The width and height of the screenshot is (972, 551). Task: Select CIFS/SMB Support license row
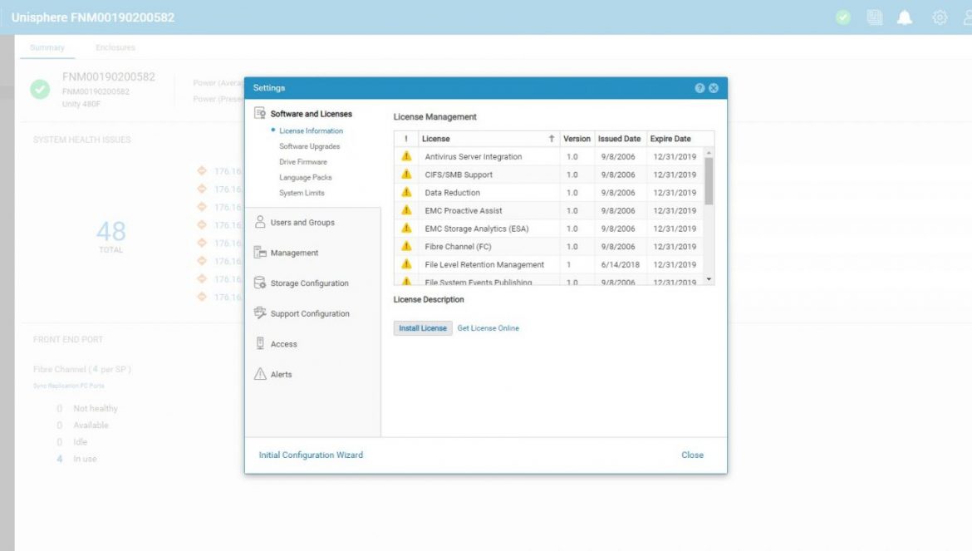point(549,175)
